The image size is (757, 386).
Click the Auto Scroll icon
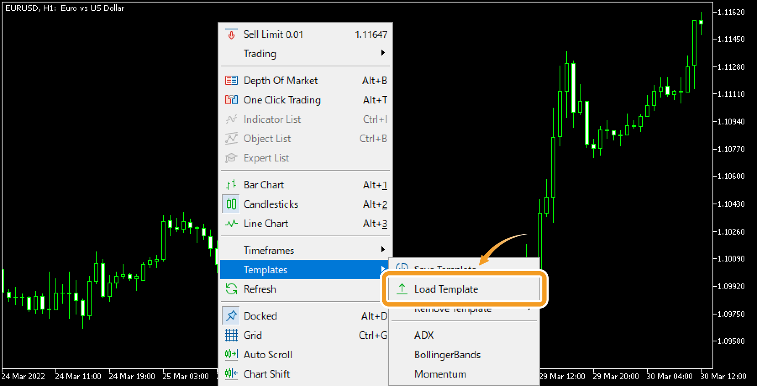pyautogui.click(x=231, y=354)
